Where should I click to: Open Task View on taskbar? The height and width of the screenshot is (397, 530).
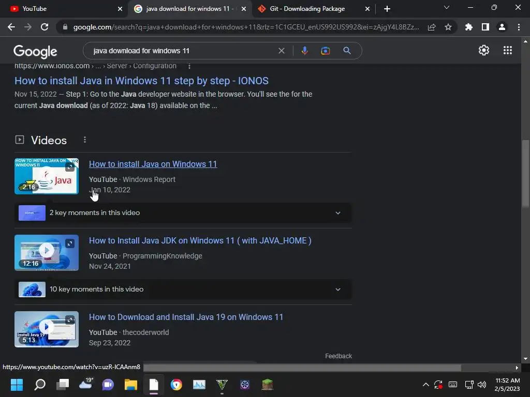point(63,384)
